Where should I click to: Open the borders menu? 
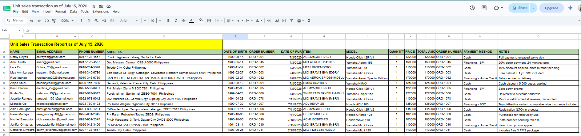point(209,21)
